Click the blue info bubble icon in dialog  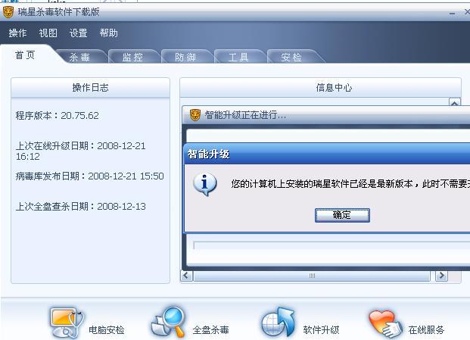[x=204, y=184]
